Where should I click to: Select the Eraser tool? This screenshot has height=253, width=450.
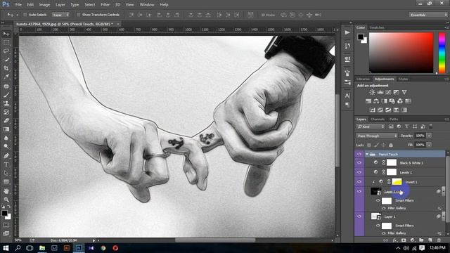click(x=6, y=121)
